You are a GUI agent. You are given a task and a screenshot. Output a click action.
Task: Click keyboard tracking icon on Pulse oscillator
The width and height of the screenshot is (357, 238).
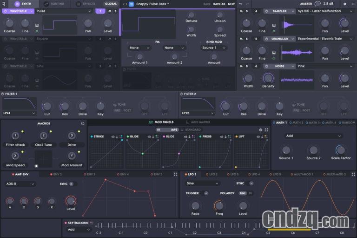(x=37, y=25)
